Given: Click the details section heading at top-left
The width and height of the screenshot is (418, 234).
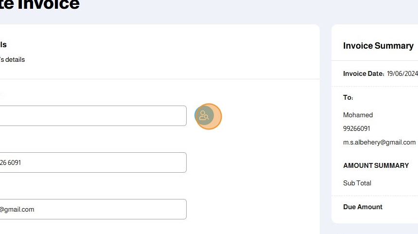Looking at the screenshot, I should [3, 45].
